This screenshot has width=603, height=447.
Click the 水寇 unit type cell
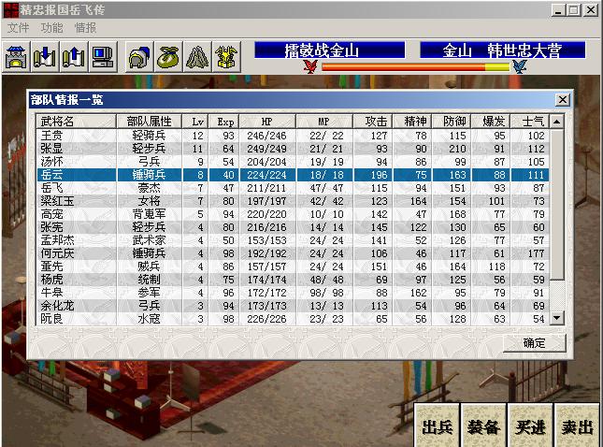[149, 319]
